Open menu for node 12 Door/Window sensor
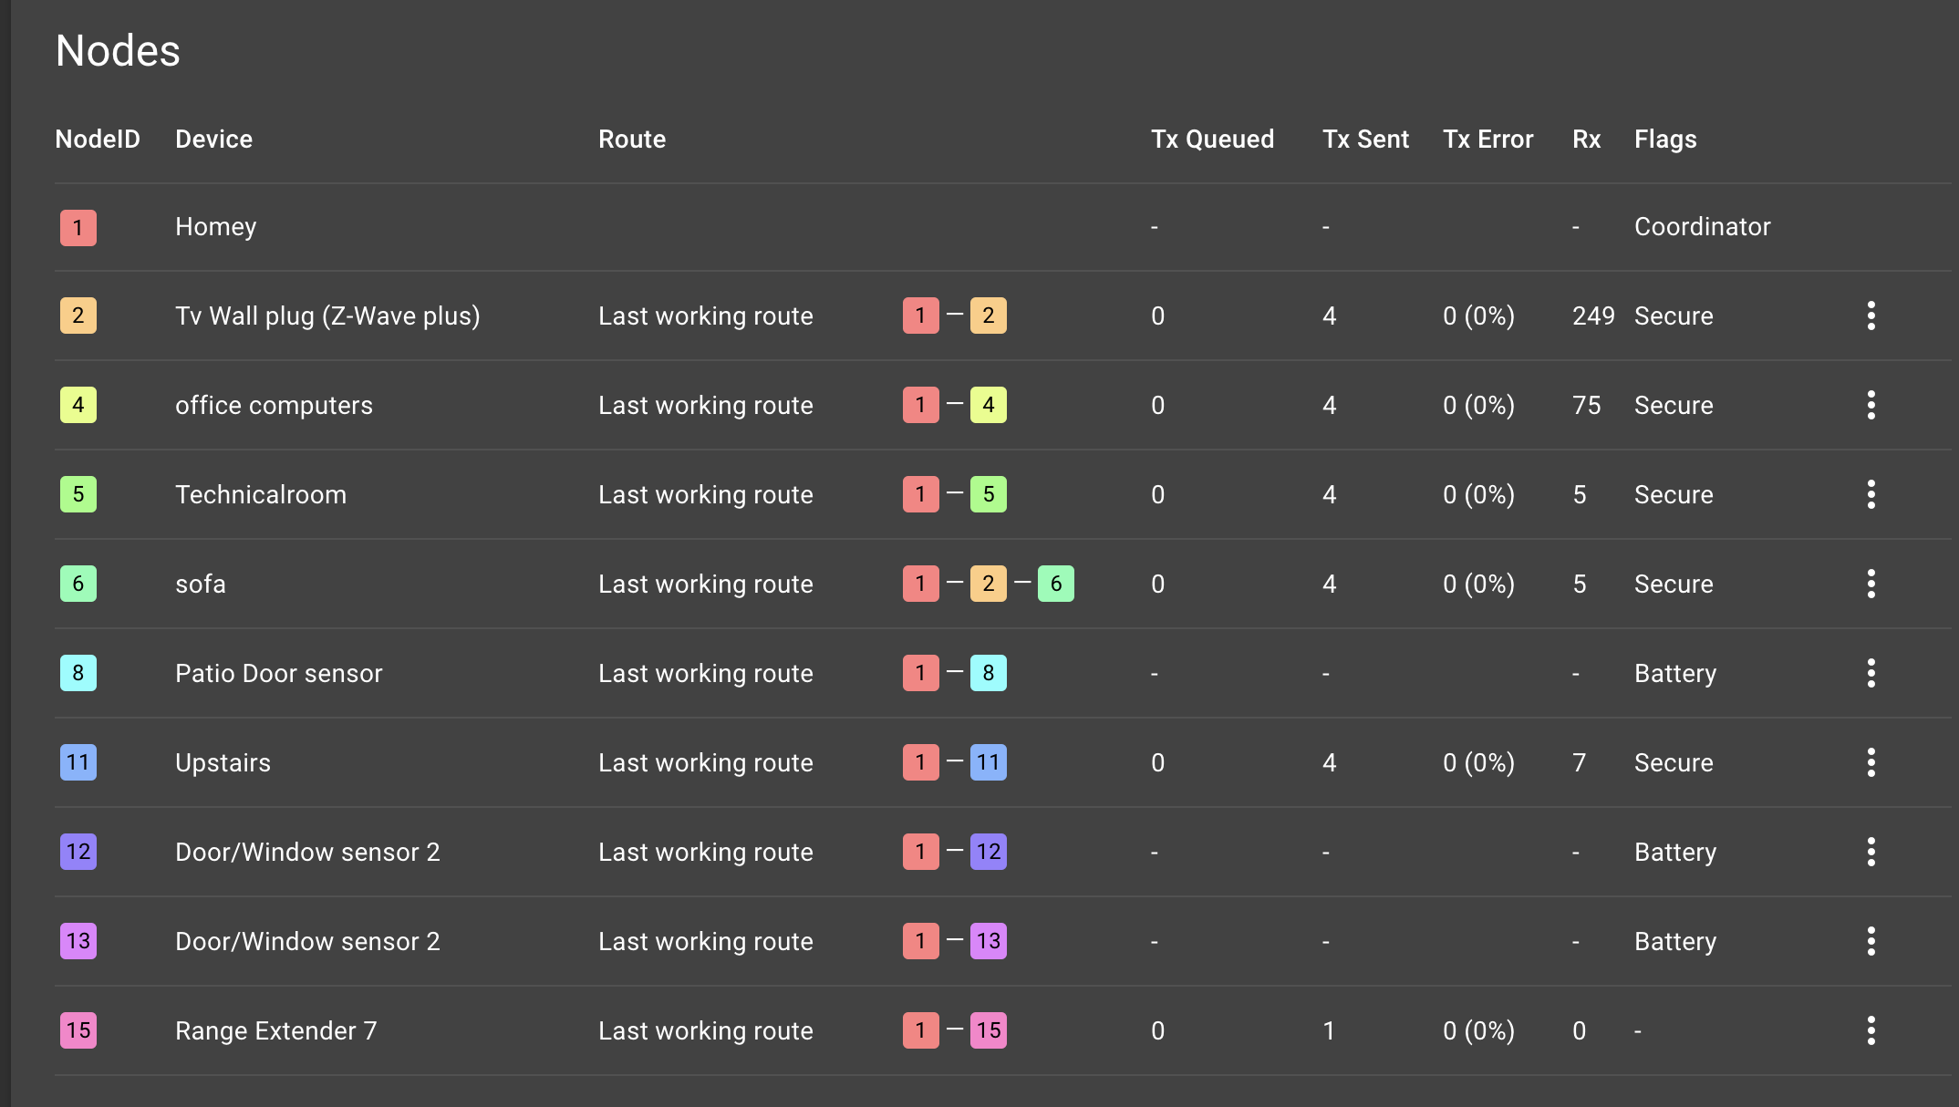 [1871, 852]
